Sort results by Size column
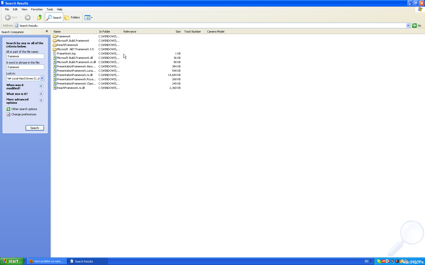This screenshot has height=265, width=425. [x=167, y=32]
